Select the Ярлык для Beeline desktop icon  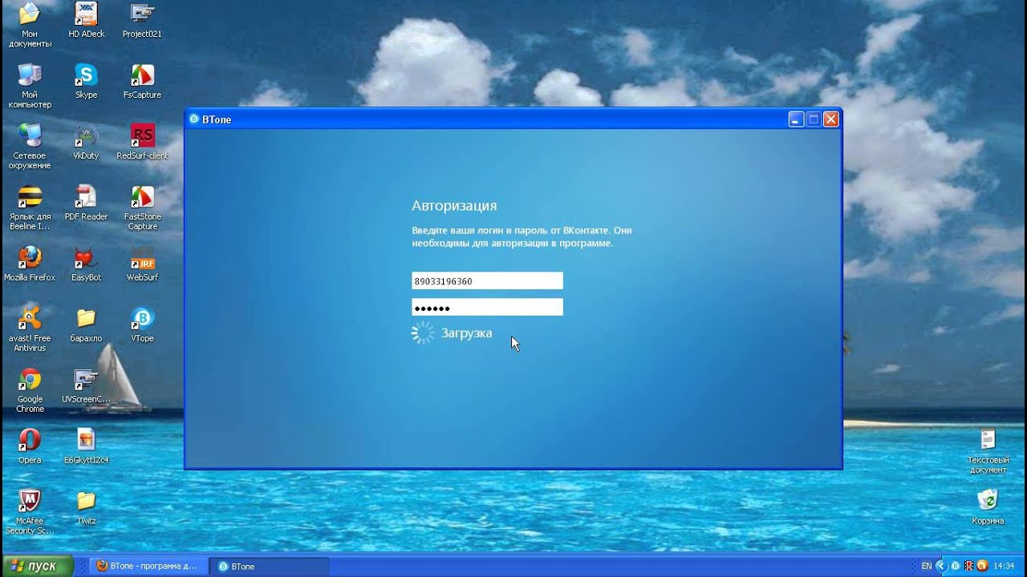[x=30, y=208]
